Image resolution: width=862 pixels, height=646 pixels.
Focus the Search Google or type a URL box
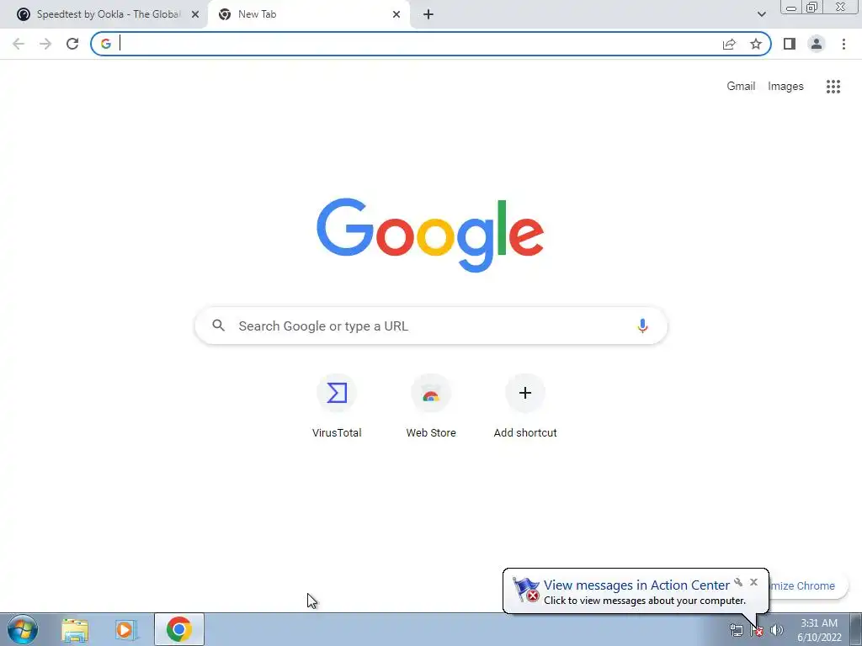[431, 326]
